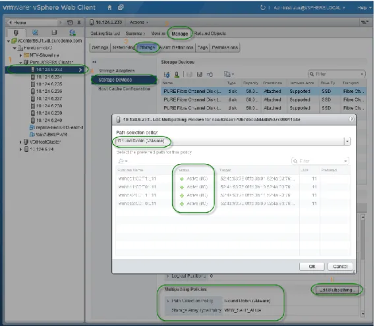Click the forward arrow beside Home in navigator
The image size is (375, 326).
pos(60,22)
